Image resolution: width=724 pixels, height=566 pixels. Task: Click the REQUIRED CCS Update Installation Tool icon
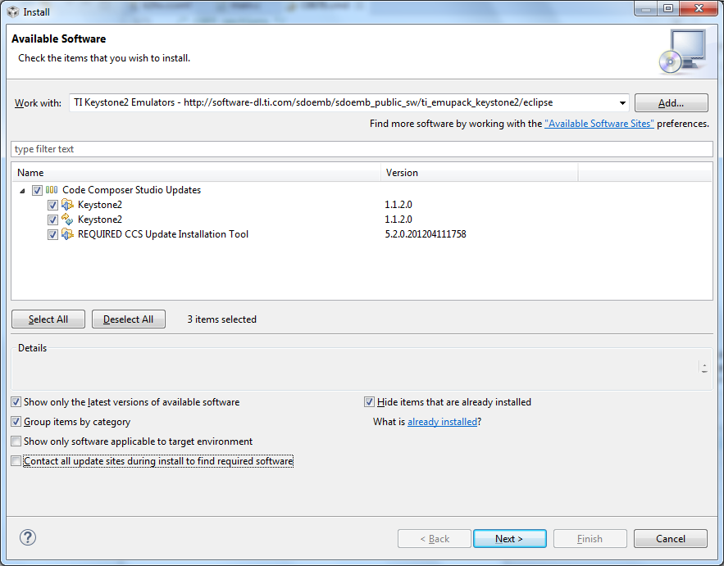click(x=67, y=234)
